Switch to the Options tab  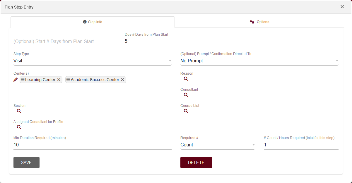tap(259, 22)
